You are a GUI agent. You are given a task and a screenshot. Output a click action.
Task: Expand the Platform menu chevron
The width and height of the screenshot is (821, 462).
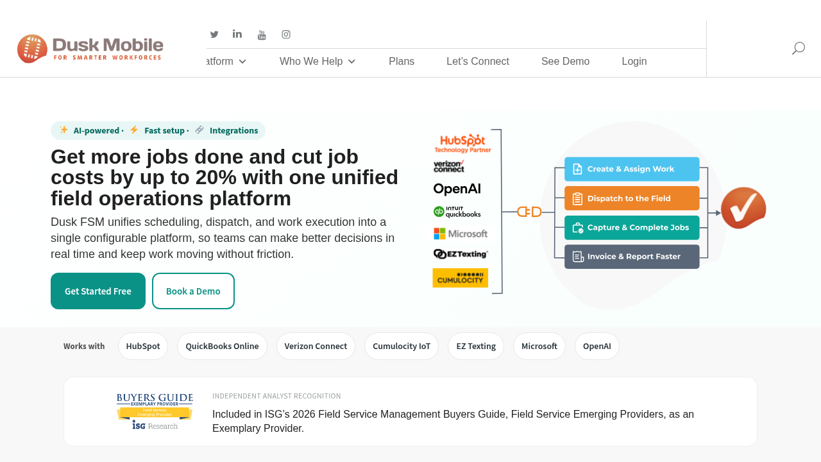[242, 62]
